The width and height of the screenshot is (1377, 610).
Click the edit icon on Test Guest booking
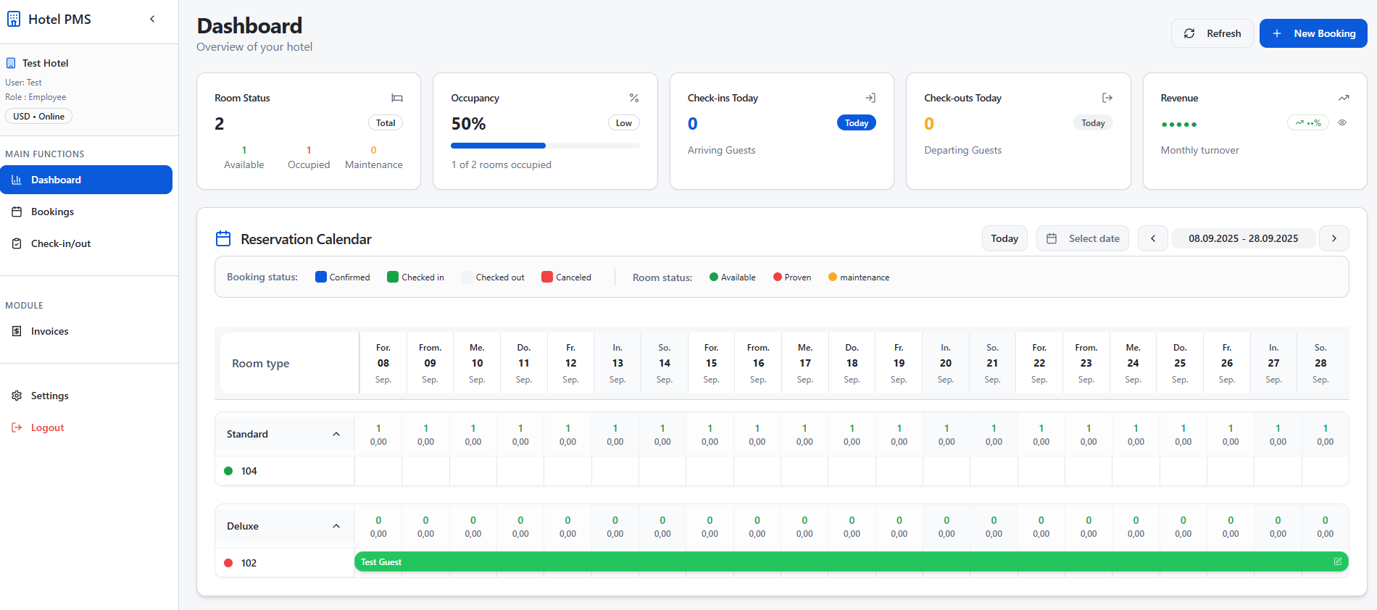[1338, 561]
